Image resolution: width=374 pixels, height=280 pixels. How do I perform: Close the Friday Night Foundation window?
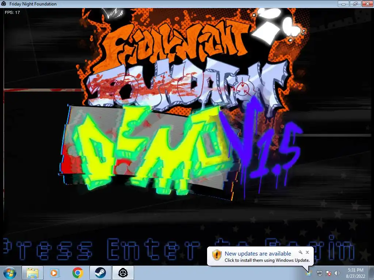(367, 4)
